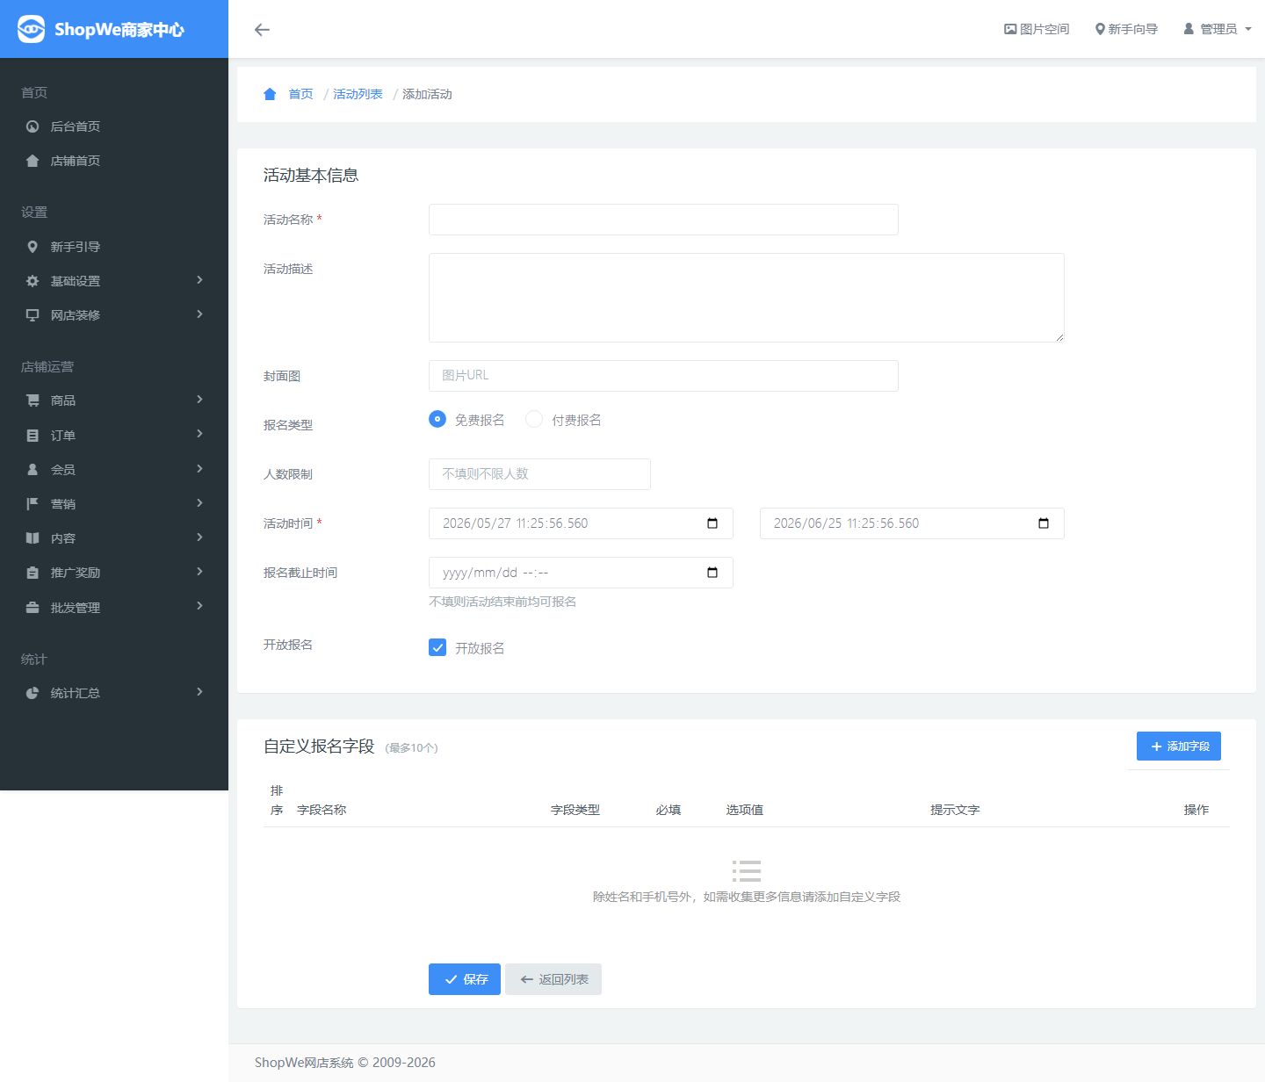
Task: Expand the 内容 submenu chevron
Action: tap(200, 537)
